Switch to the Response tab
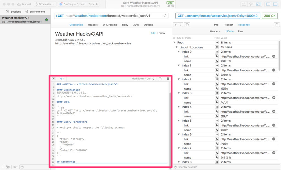This screenshot has height=170, width=281. pyautogui.click(x=244, y=25)
